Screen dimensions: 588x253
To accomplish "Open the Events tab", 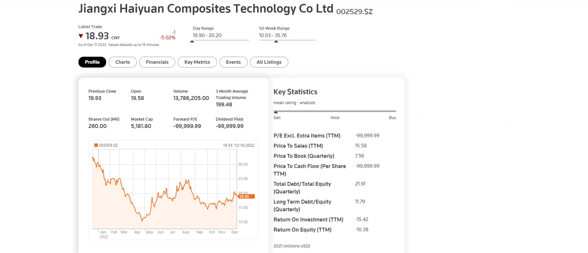I will click(x=233, y=62).
